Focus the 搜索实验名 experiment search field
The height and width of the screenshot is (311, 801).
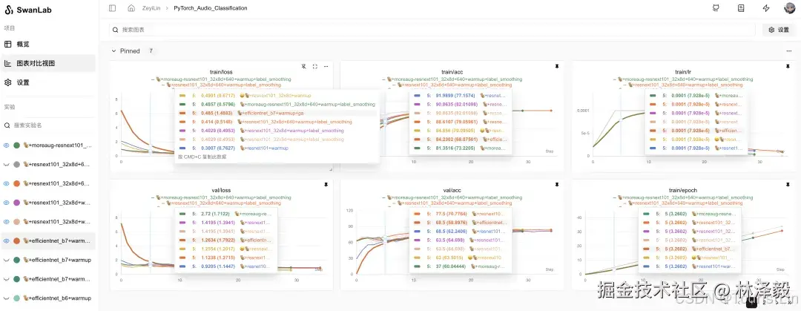pyautogui.click(x=48, y=125)
